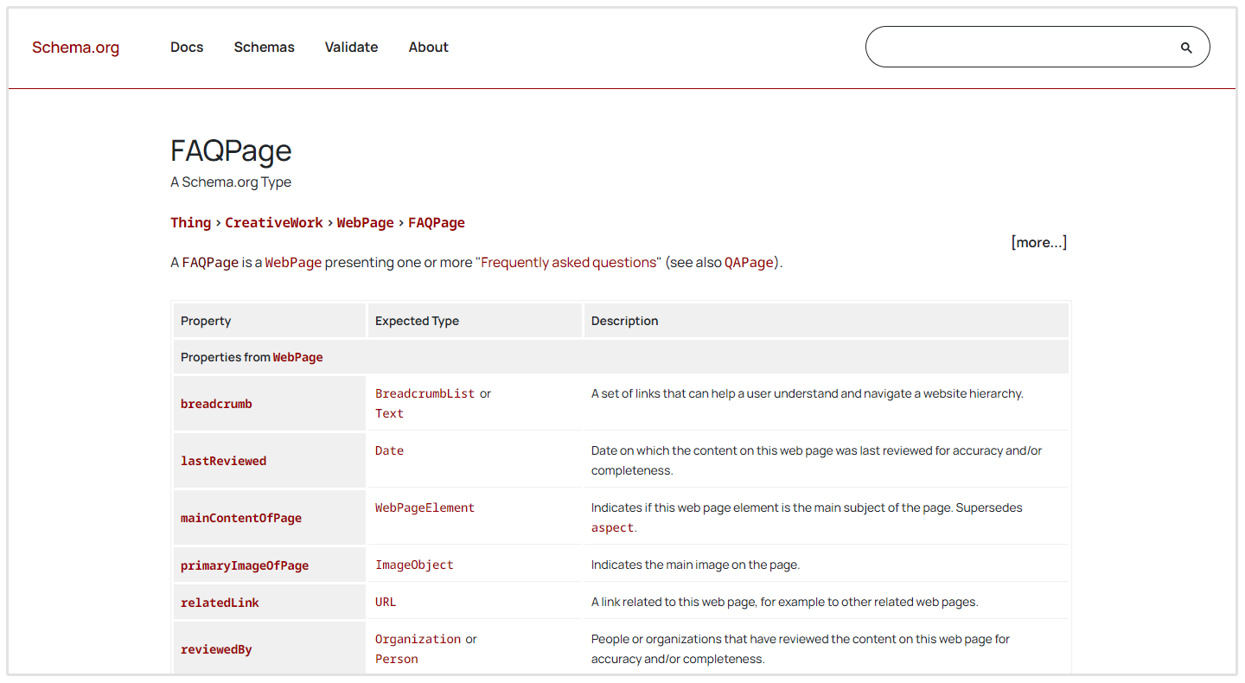1245x683 pixels.
Task: Open the About page
Action: point(428,47)
